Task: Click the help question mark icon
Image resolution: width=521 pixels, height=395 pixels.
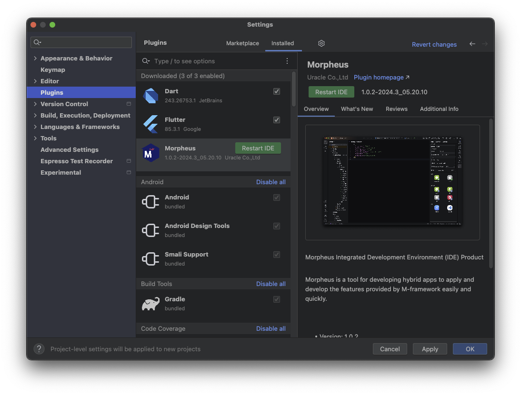Action: click(39, 349)
